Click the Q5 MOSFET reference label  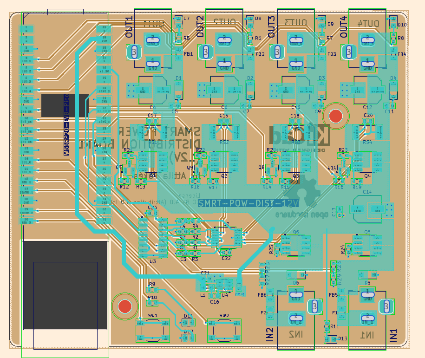click(x=367, y=232)
